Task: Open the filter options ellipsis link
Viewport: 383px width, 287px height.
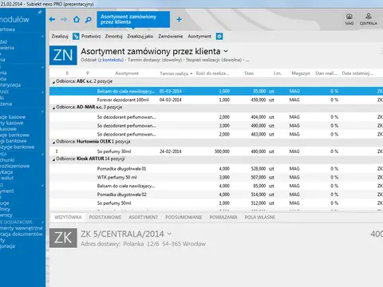Action: (x=247, y=60)
